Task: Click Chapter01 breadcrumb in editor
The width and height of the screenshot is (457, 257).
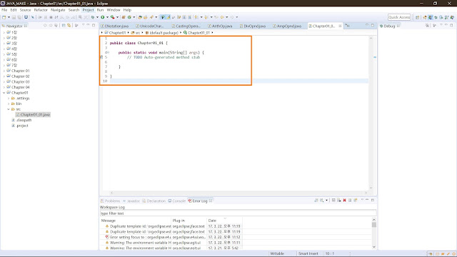Action: tap(115, 33)
